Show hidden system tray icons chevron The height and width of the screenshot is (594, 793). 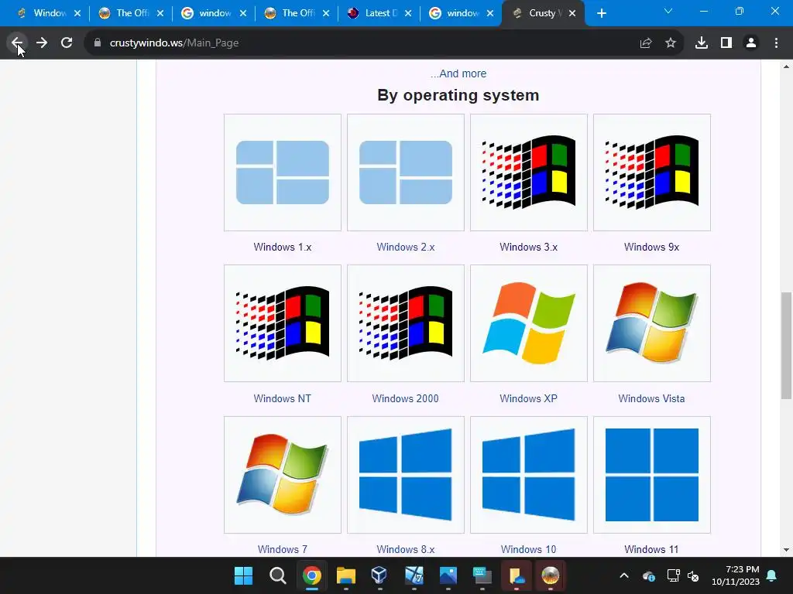coord(624,575)
